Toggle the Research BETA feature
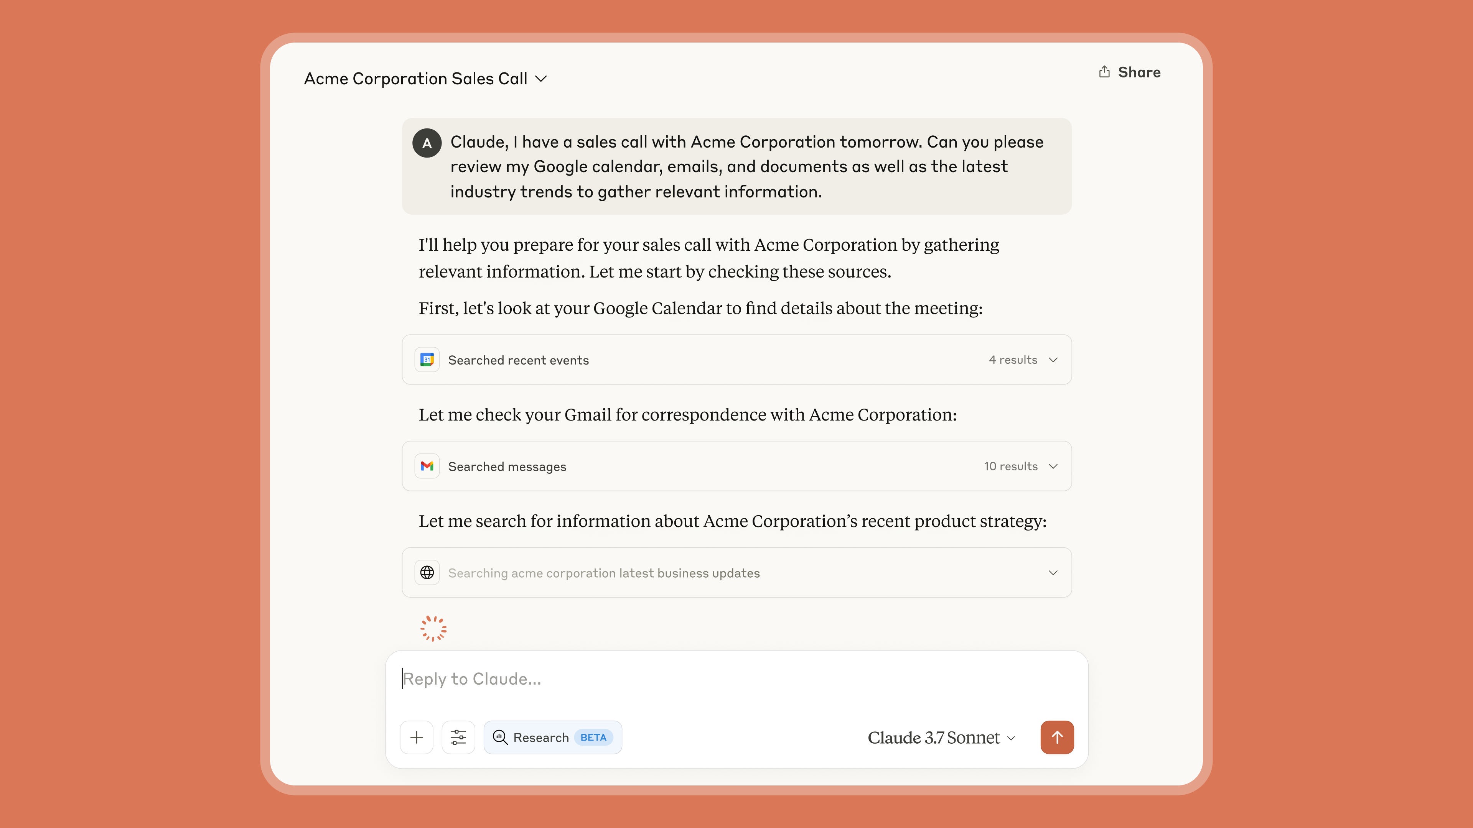 click(x=552, y=737)
